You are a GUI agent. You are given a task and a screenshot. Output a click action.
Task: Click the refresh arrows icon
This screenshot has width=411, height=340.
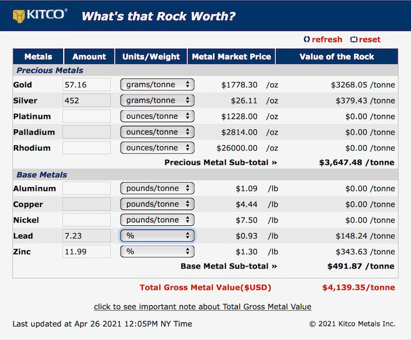click(x=306, y=40)
